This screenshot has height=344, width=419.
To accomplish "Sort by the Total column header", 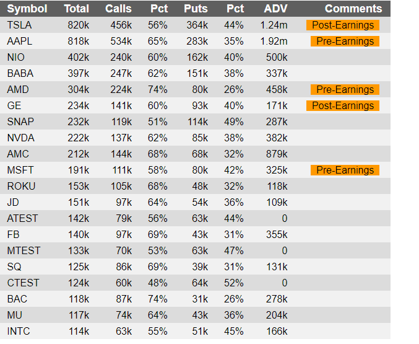I will [76, 9].
